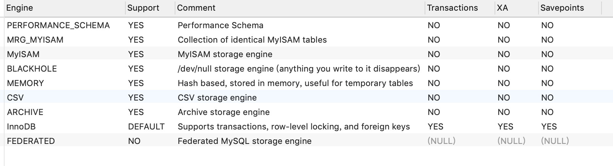The height and width of the screenshot is (166, 613).
Task: Click the Transactions column header
Action: 452,8
